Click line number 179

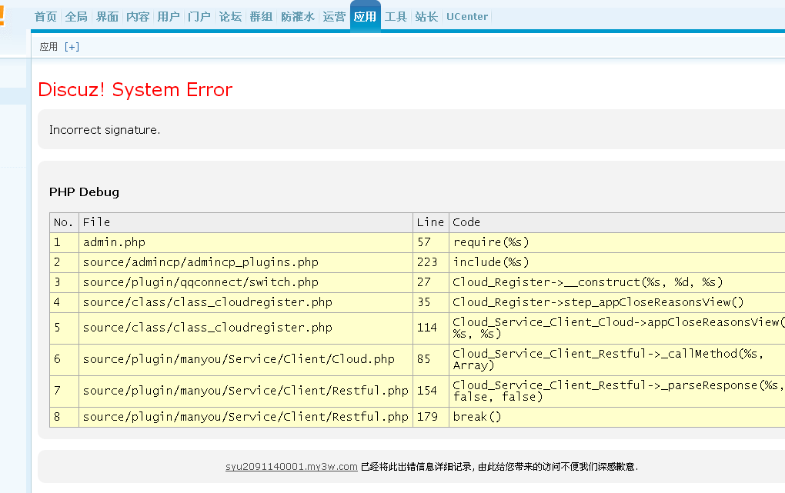click(430, 417)
